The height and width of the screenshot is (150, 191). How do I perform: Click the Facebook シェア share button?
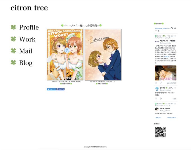(60, 89)
